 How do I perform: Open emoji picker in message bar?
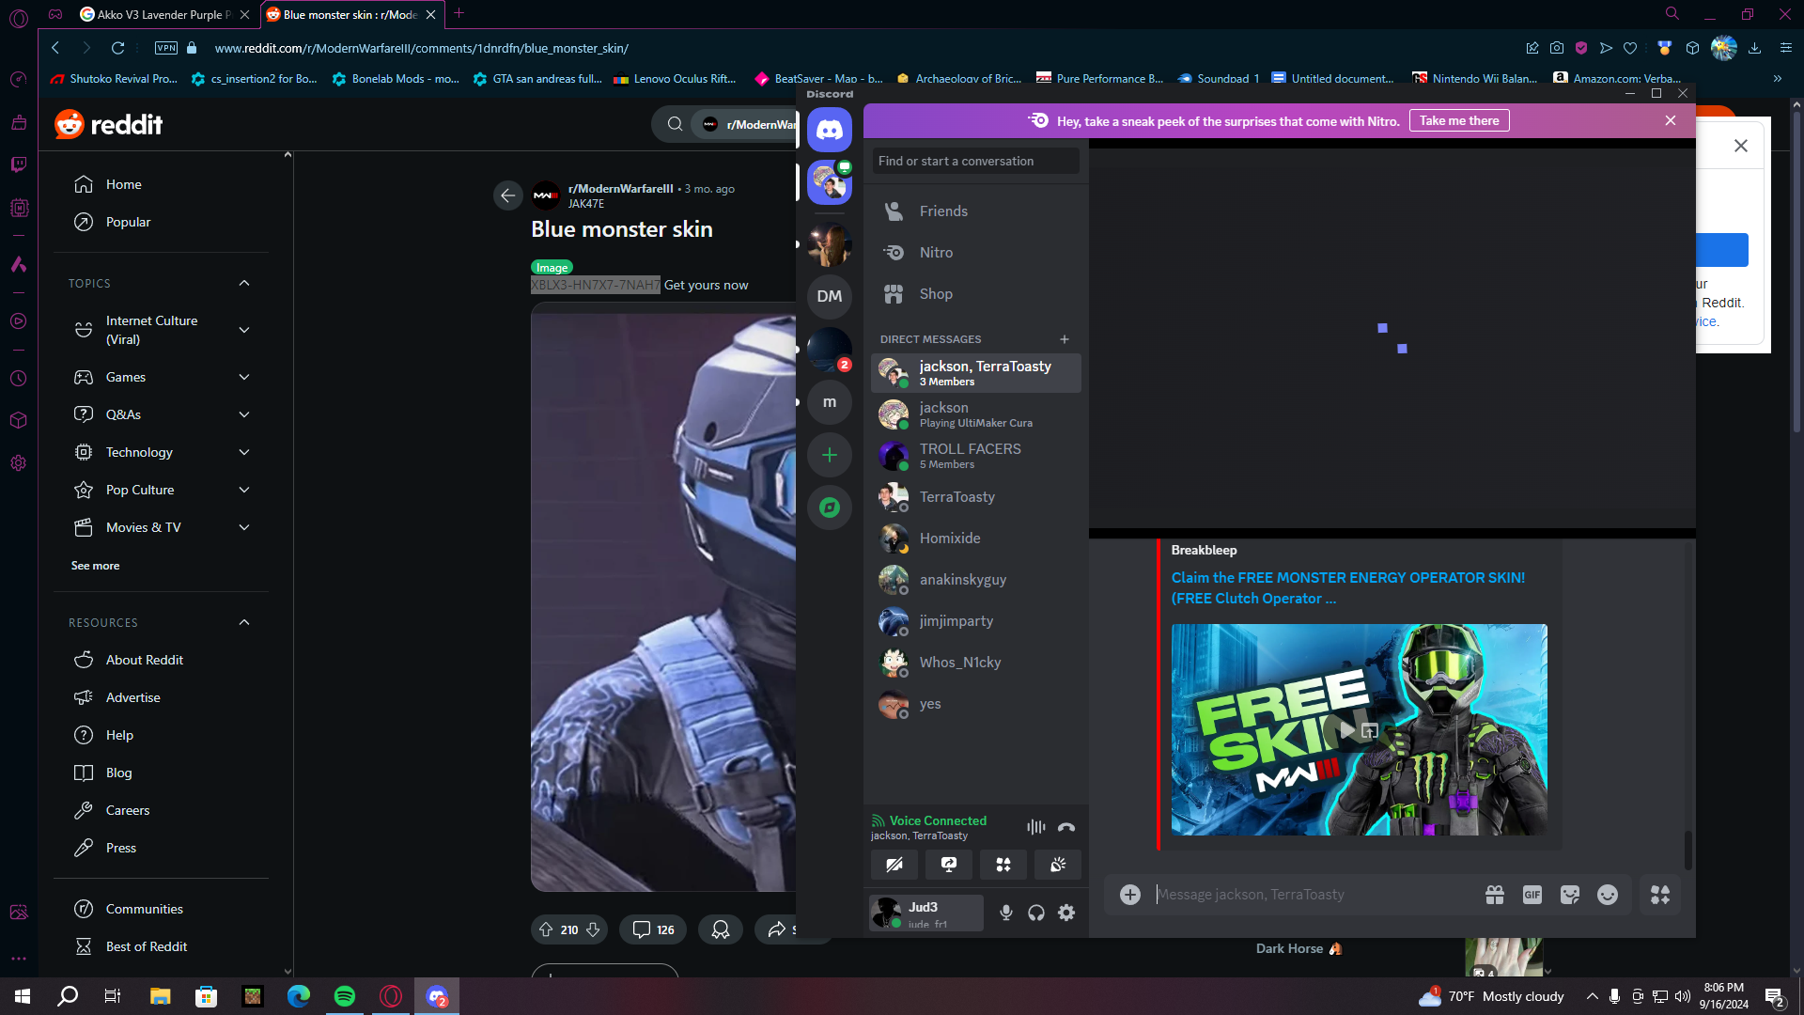1607,895
